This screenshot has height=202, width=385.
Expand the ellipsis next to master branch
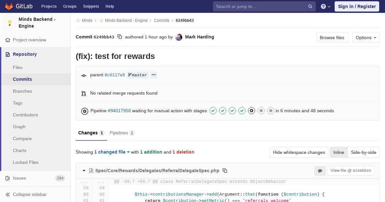(x=154, y=75)
